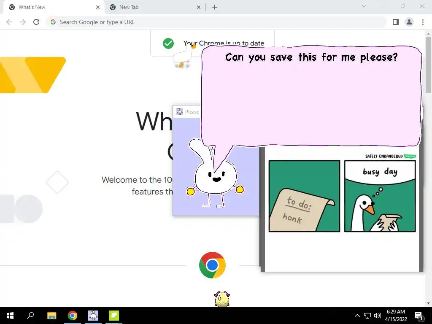The width and height of the screenshot is (432, 324).
Task: Click the 'busy day' goose comic panel
Action: click(x=380, y=196)
